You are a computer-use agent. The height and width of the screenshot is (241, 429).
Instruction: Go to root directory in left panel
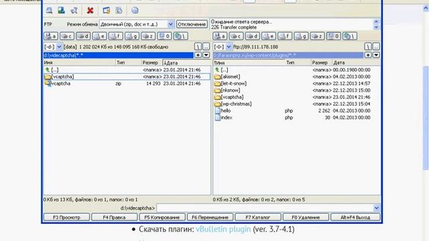(x=198, y=47)
